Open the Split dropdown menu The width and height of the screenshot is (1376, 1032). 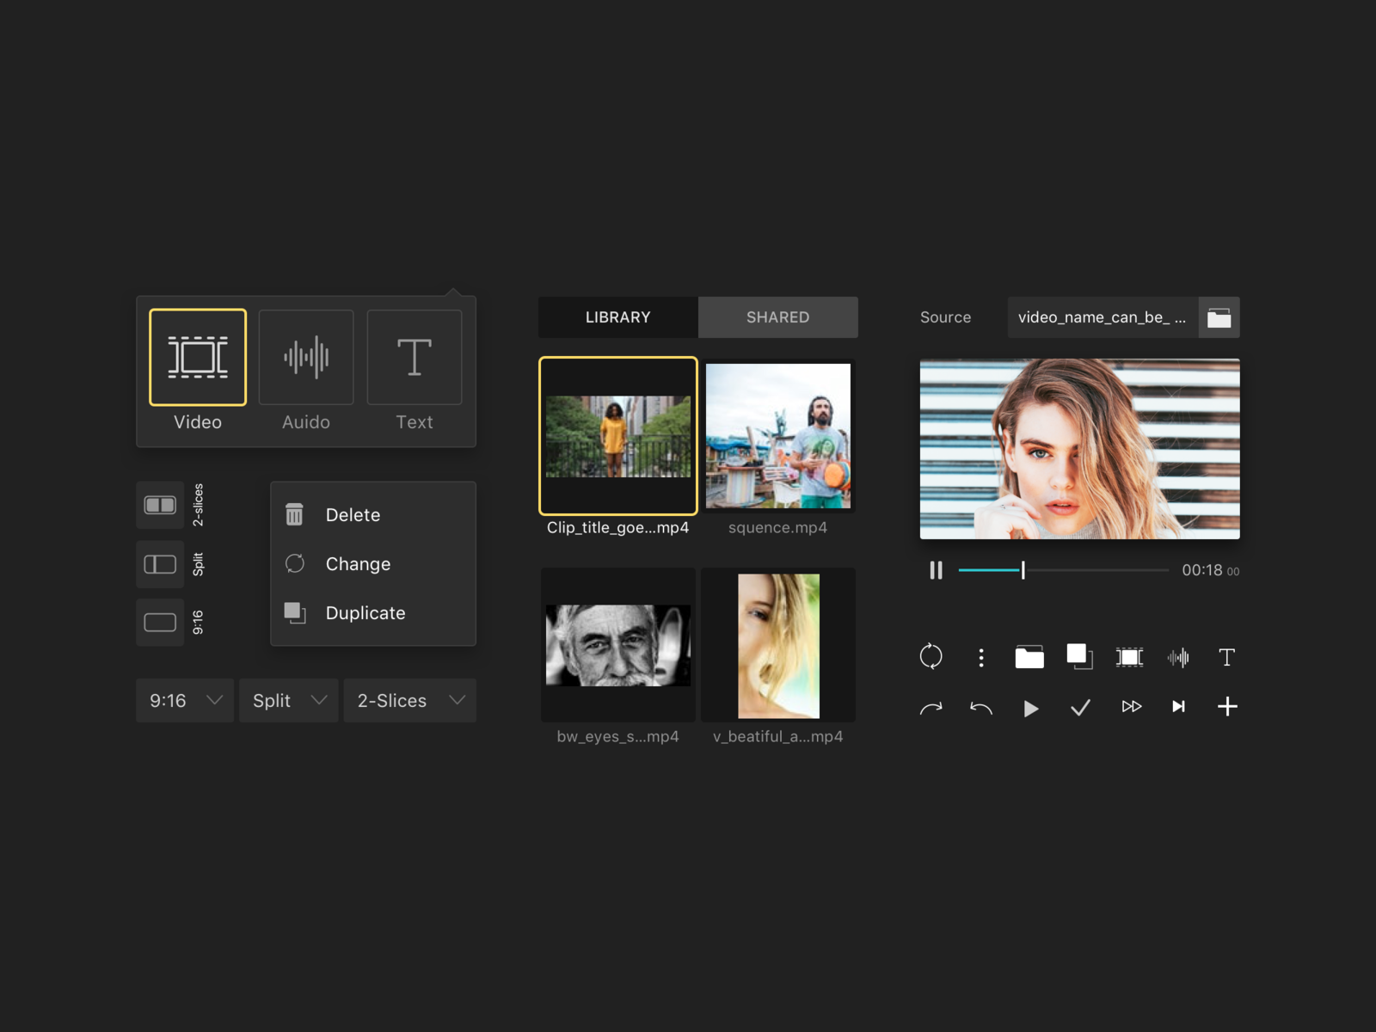tap(288, 701)
